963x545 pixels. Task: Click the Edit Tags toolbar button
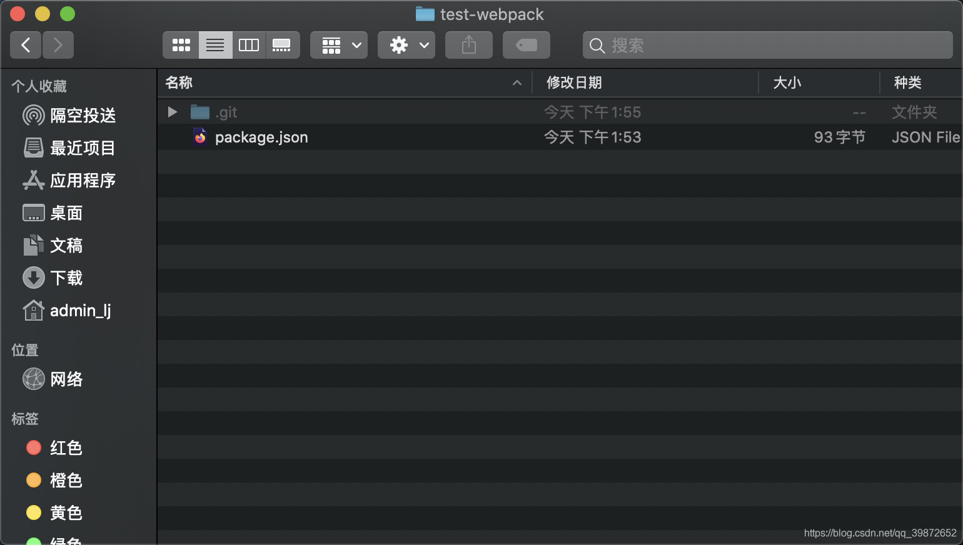tap(527, 45)
